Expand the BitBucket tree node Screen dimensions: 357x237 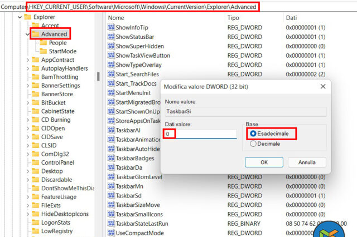tap(27, 103)
